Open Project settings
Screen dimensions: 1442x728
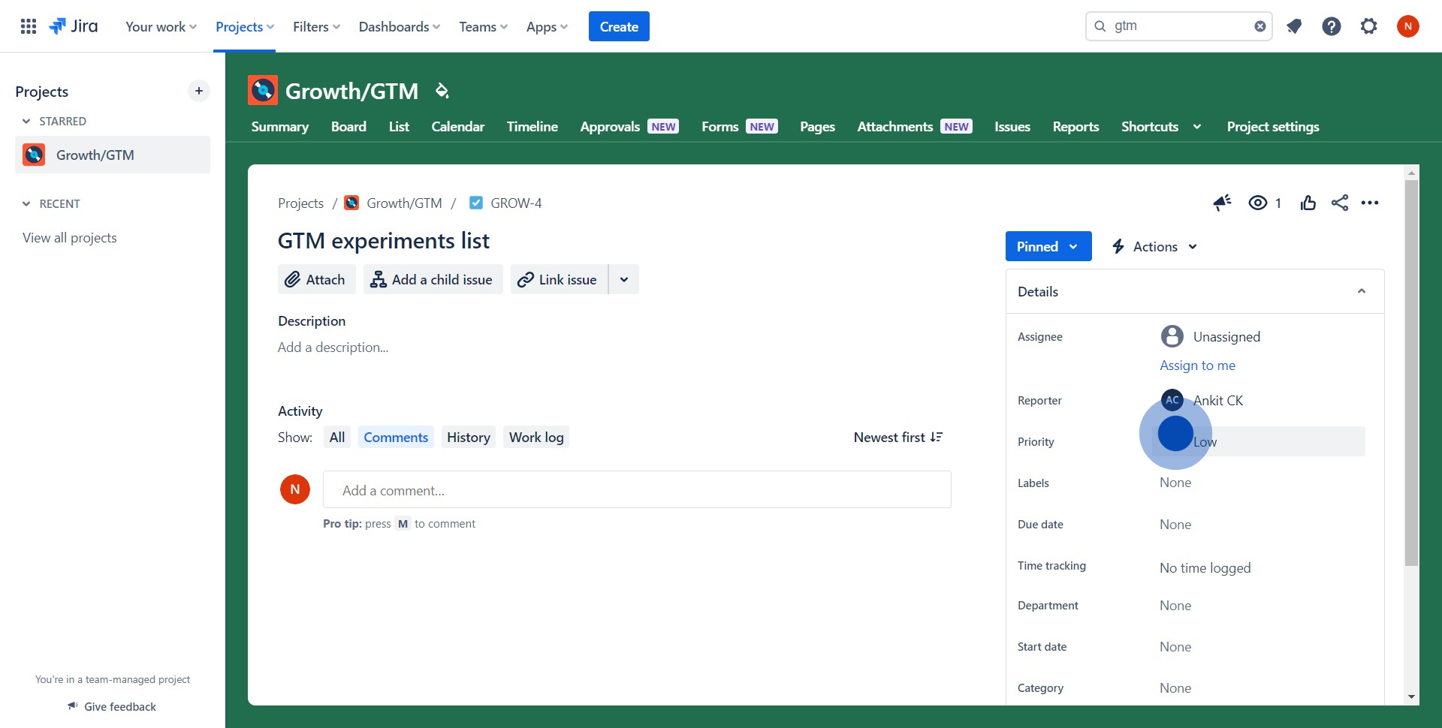pos(1273,127)
